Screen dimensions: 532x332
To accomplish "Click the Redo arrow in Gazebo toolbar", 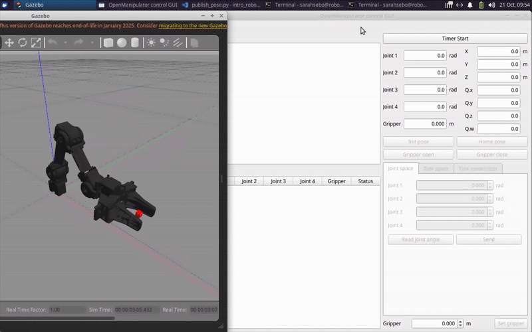I will [78, 42].
